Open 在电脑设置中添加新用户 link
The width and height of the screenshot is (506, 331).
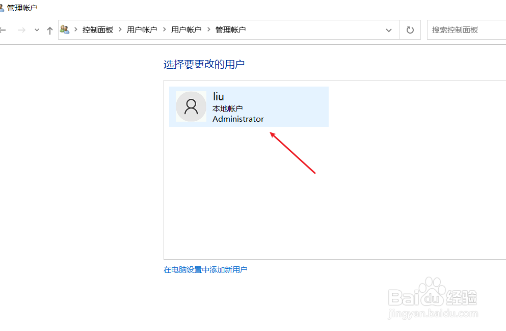205,269
